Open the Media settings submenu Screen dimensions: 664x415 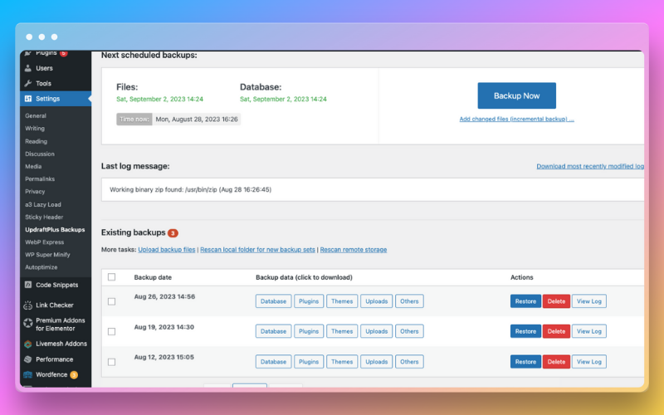pyautogui.click(x=33, y=167)
